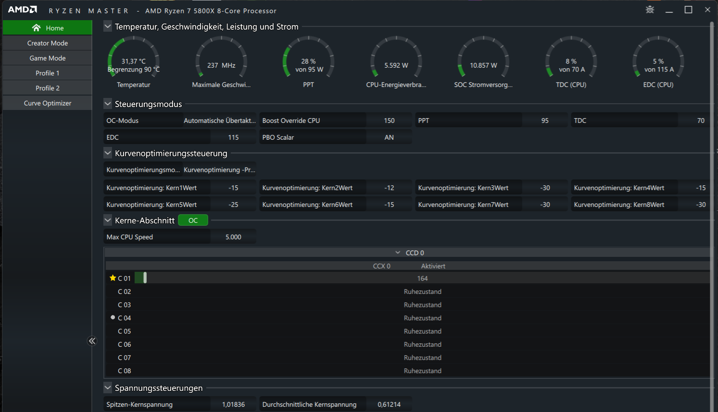This screenshot has height=412, width=718.
Task: Toggle the green OC button in Kerne-Abschnitt
Action: [193, 220]
